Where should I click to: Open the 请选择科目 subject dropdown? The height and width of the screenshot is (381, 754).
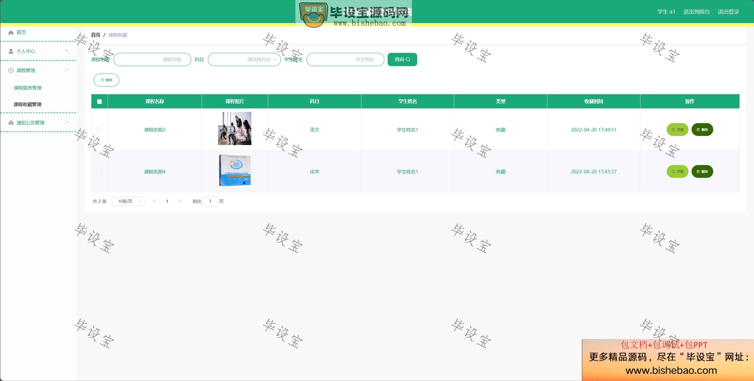(244, 60)
